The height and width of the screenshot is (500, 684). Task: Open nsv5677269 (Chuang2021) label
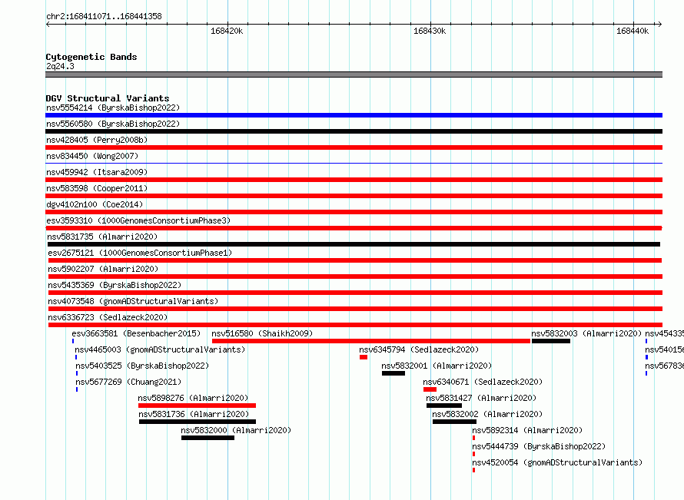[128, 382]
